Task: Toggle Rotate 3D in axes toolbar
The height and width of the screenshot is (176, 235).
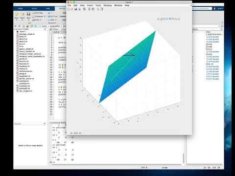Action: (x=167, y=19)
